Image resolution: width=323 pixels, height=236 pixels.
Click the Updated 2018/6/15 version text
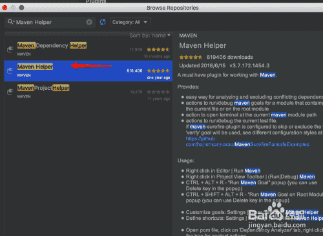coord(224,65)
